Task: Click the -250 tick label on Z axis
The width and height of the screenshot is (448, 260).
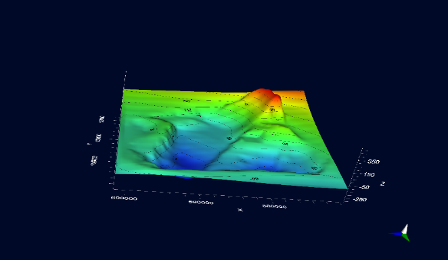Action: (360, 199)
